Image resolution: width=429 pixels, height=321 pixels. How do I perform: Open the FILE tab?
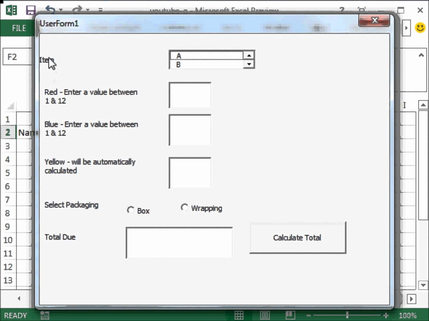pos(18,28)
